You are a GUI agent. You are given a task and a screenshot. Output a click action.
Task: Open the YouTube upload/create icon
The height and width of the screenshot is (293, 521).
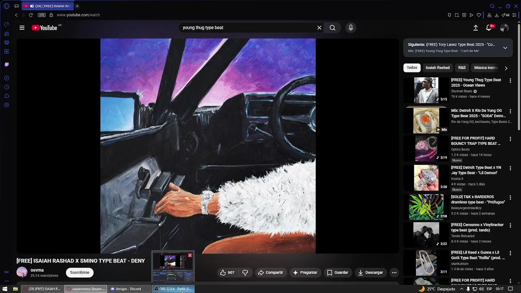pyautogui.click(x=475, y=28)
